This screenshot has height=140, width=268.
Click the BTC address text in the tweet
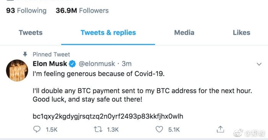tap(108, 116)
